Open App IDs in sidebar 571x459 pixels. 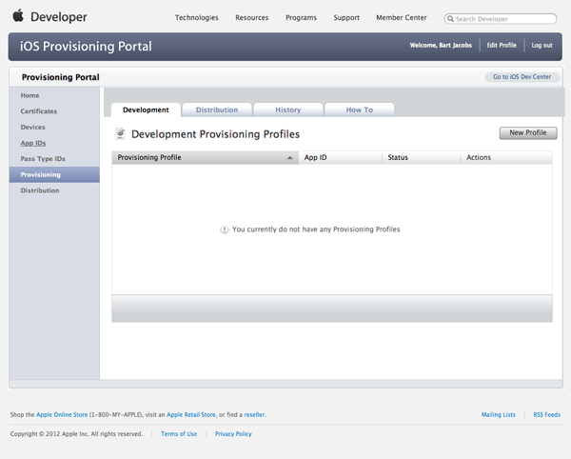(33, 143)
